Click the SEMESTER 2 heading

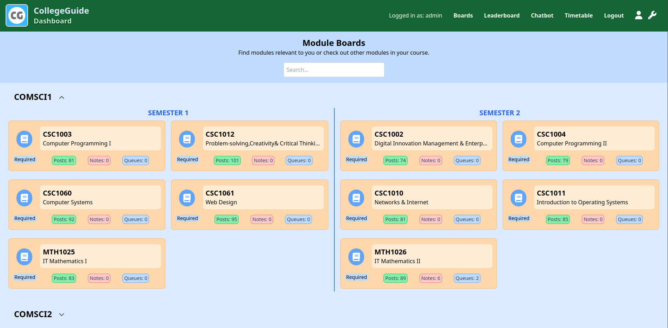(499, 113)
